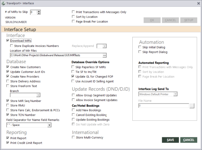This screenshot has width=202, height=150.
Task: Uncheck Create New Providers
Action: tap(8, 77)
